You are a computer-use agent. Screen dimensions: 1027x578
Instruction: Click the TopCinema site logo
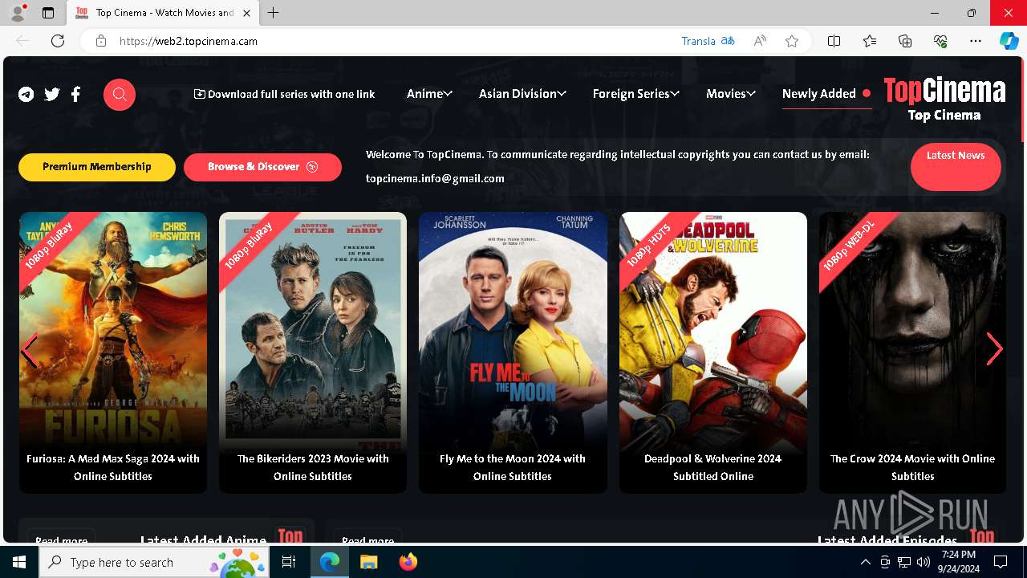point(944,100)
